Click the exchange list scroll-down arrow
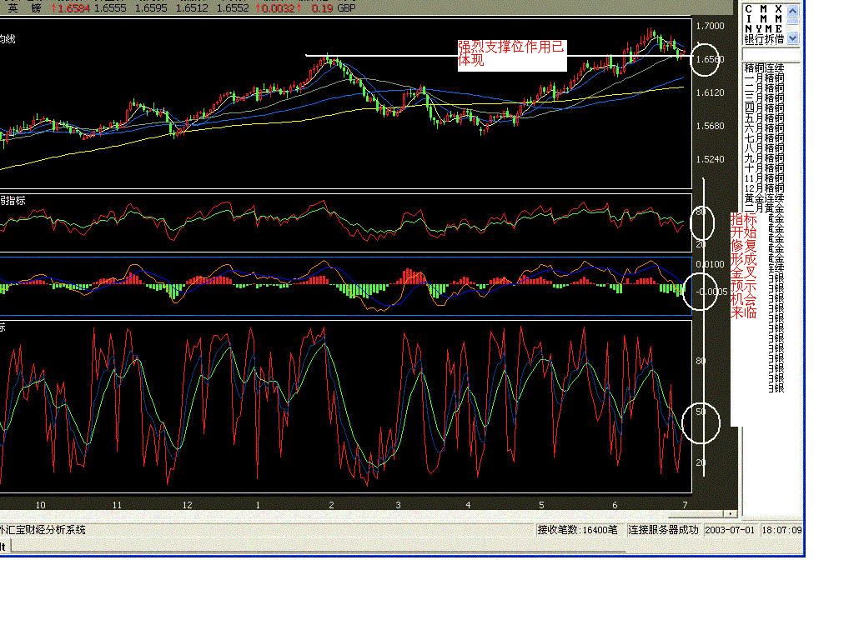The width and height of the screenshot is (854, 640). pyautogui.click(x=792, y=37)
